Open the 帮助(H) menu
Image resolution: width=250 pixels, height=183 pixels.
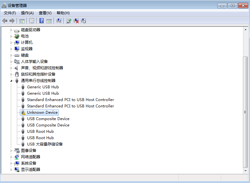63,13
